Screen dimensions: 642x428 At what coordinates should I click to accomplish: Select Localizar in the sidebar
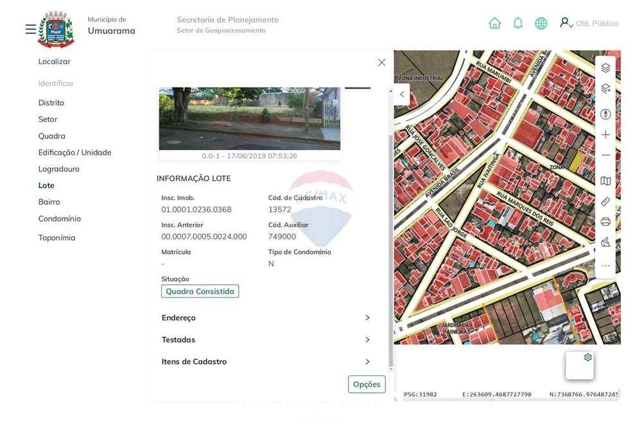pyautogui.click(x=55, y=62)
